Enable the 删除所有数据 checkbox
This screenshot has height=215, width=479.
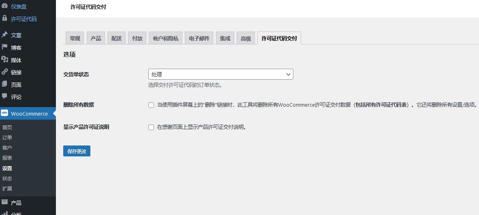pos(151,105)
